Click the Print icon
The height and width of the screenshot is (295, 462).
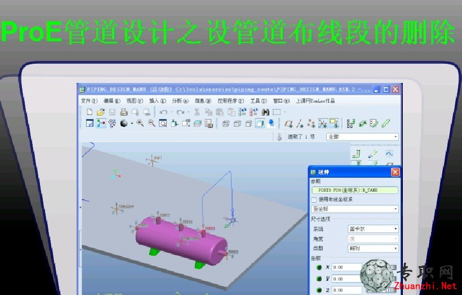point(124,112)
